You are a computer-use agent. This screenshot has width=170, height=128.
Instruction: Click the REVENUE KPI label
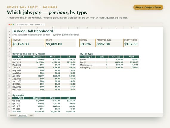click(16, 40)
